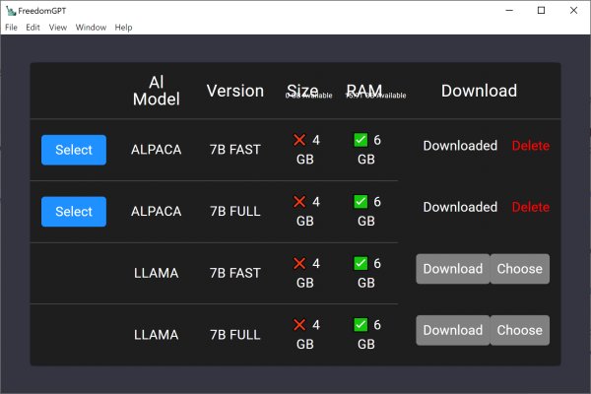
Task: Click red X icon in ALPACA 7B FAST row
Action: point(299,141)
